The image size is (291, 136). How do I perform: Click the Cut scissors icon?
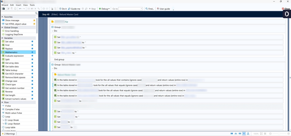pyautogui.click(x=8, y=9)
